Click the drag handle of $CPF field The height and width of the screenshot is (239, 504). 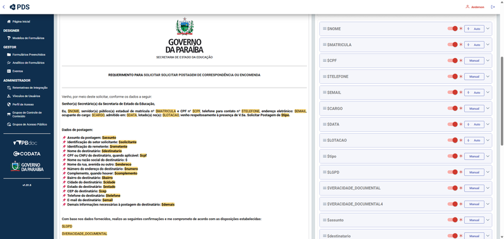[324, 61]
